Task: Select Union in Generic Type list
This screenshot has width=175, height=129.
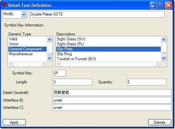Action: 27,44
